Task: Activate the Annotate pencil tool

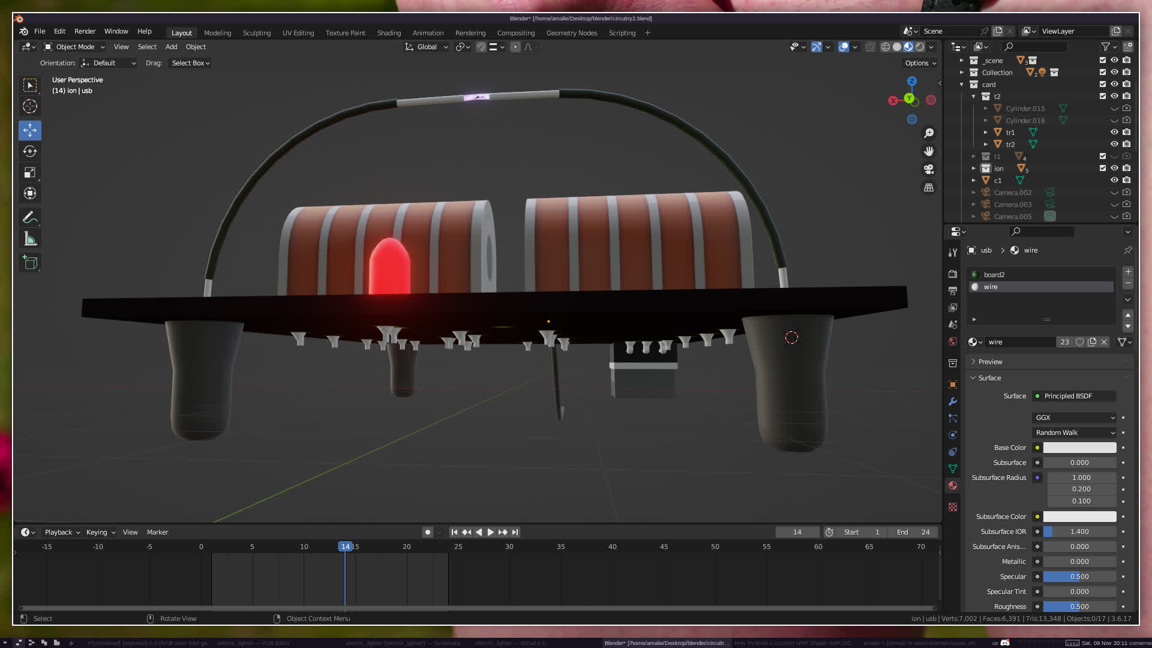Action: coord(30,217)
